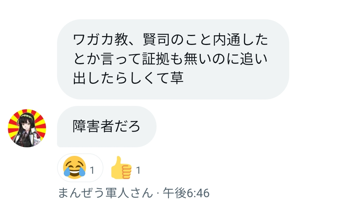
Task: Click the 午後6:46 timestamp
Action: [x=186, y=193]
